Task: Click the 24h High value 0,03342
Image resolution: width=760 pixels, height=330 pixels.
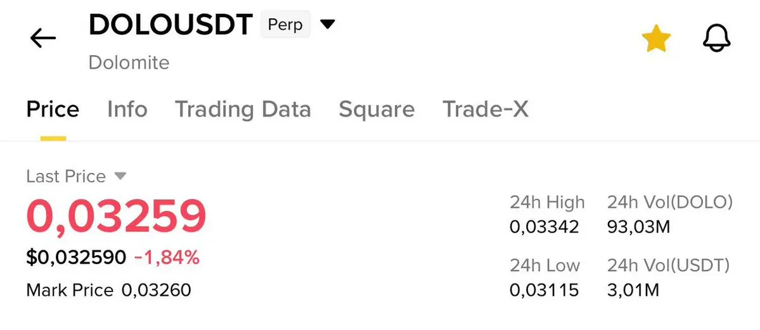Action: pyautogui.click(x=544, y=226)
